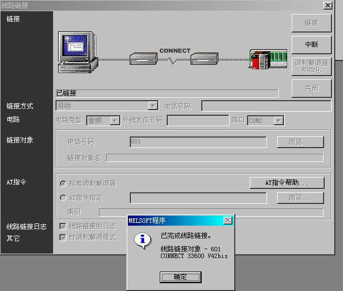
Task: Select the 标准调制解调器 radio button
Action: pyautogui.click(x=63, y=183)
